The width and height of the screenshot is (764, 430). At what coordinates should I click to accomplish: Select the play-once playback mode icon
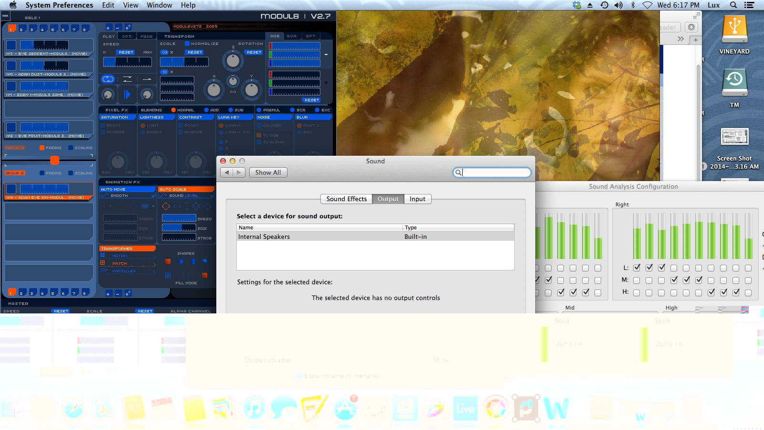147,79
